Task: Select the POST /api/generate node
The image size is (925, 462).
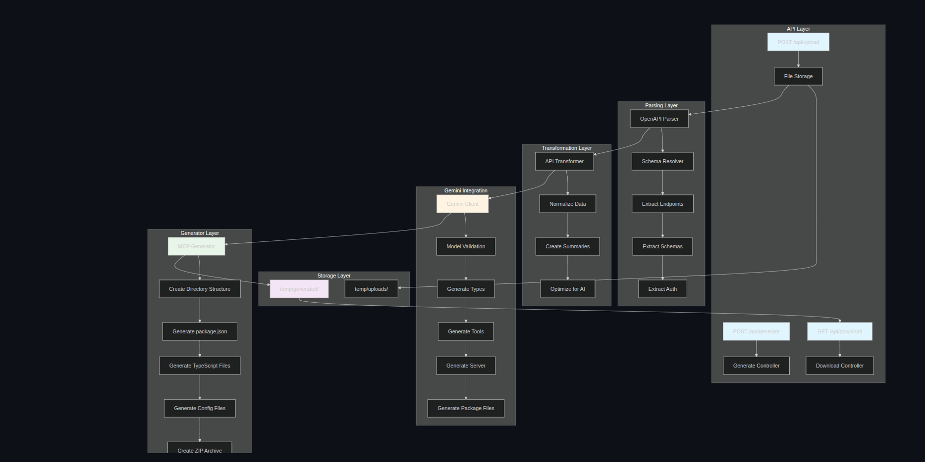Action: 756,331
